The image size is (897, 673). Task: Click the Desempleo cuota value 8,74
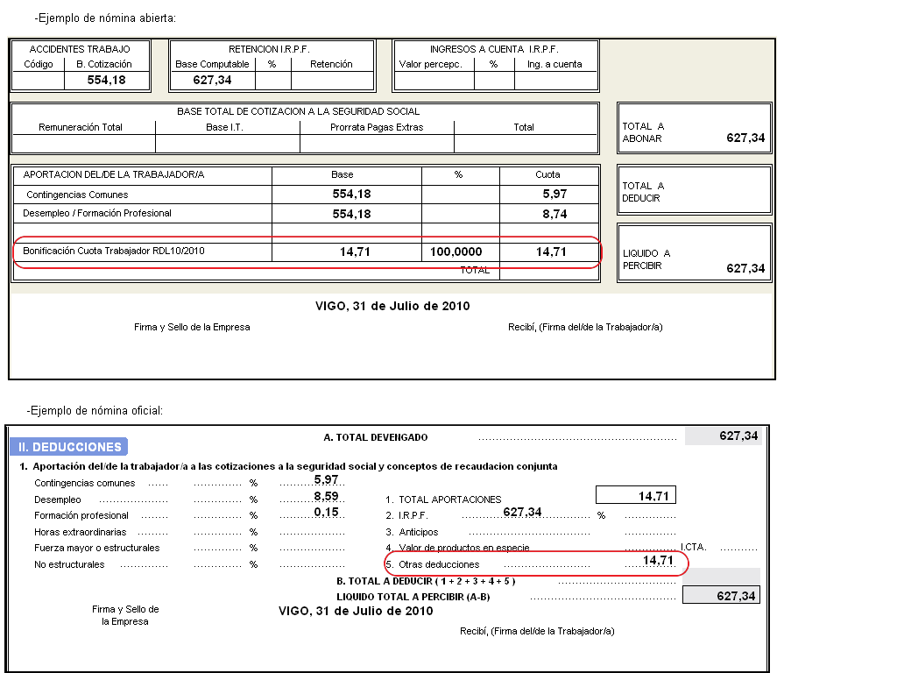tap(554, 214)
